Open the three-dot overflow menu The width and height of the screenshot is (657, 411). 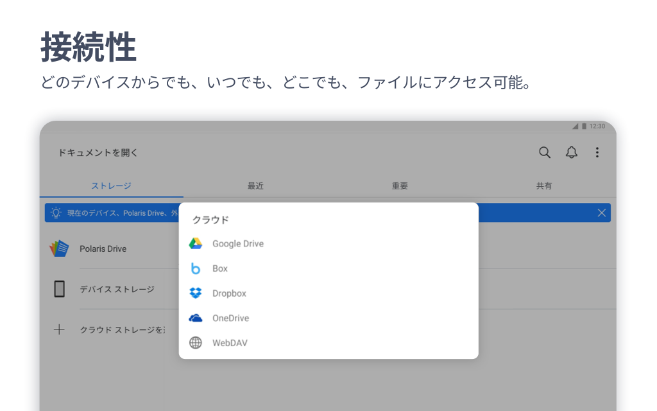coord(597,152)
